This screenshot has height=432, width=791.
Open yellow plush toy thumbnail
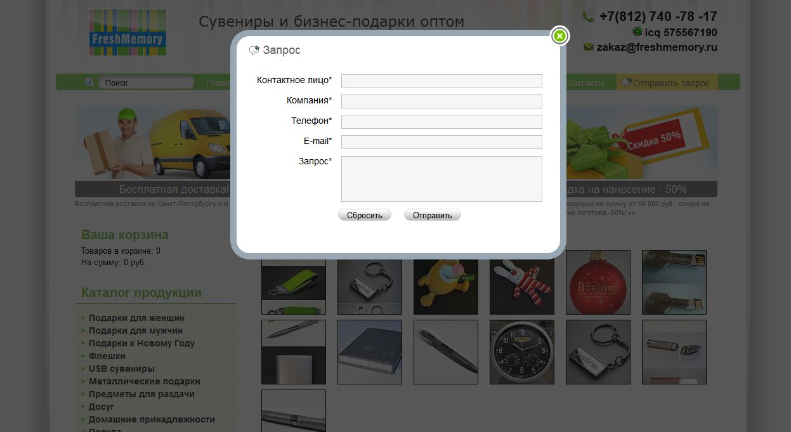coord(446,286)
